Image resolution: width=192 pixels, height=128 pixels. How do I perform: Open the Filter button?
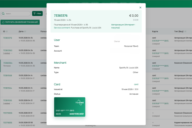point(37,13)
